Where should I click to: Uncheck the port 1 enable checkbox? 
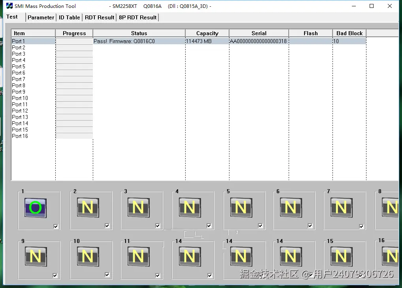56,226
